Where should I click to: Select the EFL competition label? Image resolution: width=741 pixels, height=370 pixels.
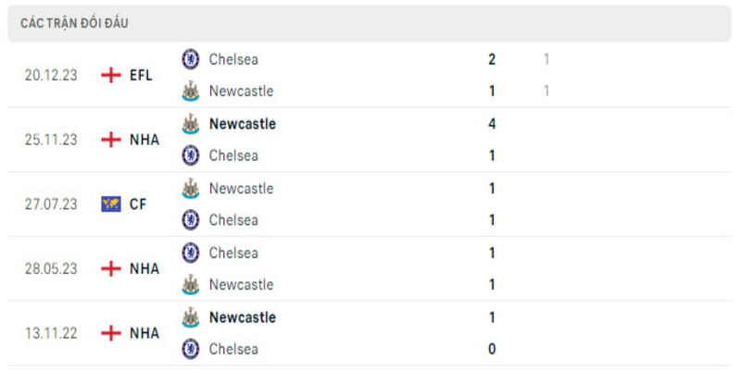pos(141,75)
